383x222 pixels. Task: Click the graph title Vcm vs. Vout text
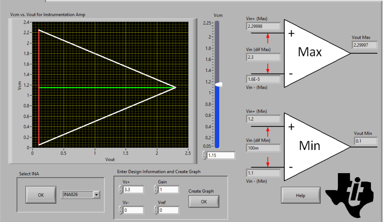[x=48, y=14]
